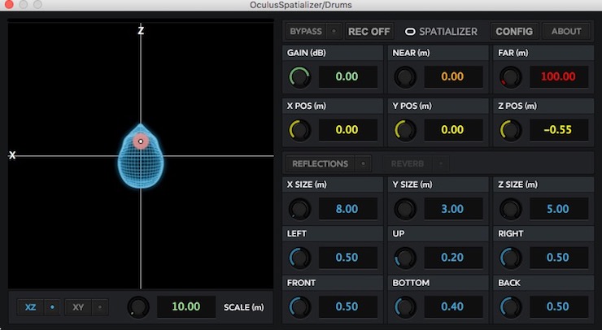Click the GAIN (dB) knob
The height and width of the screenshot is (330, 602).
click(x=299, y=76)
